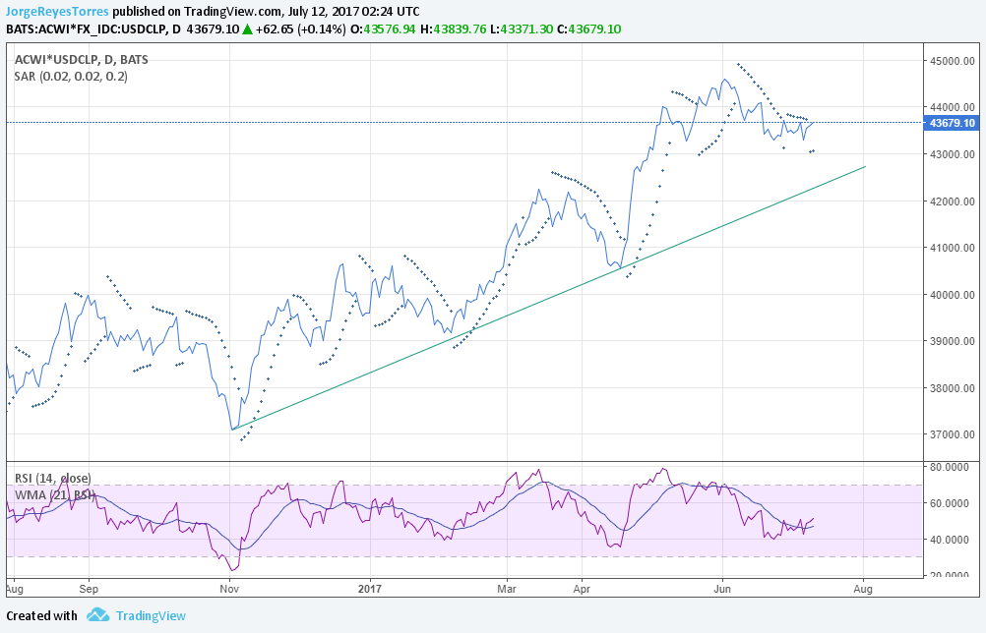986x633 pixels.
Task: Click the low price value L:43371.30
Action: (x=523, y=29)
